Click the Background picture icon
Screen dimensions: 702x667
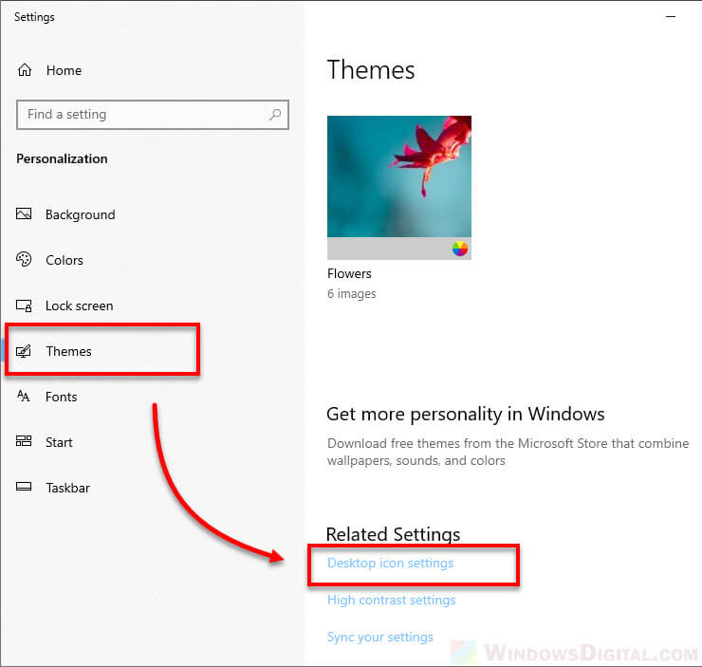click(x=25, y=214)
